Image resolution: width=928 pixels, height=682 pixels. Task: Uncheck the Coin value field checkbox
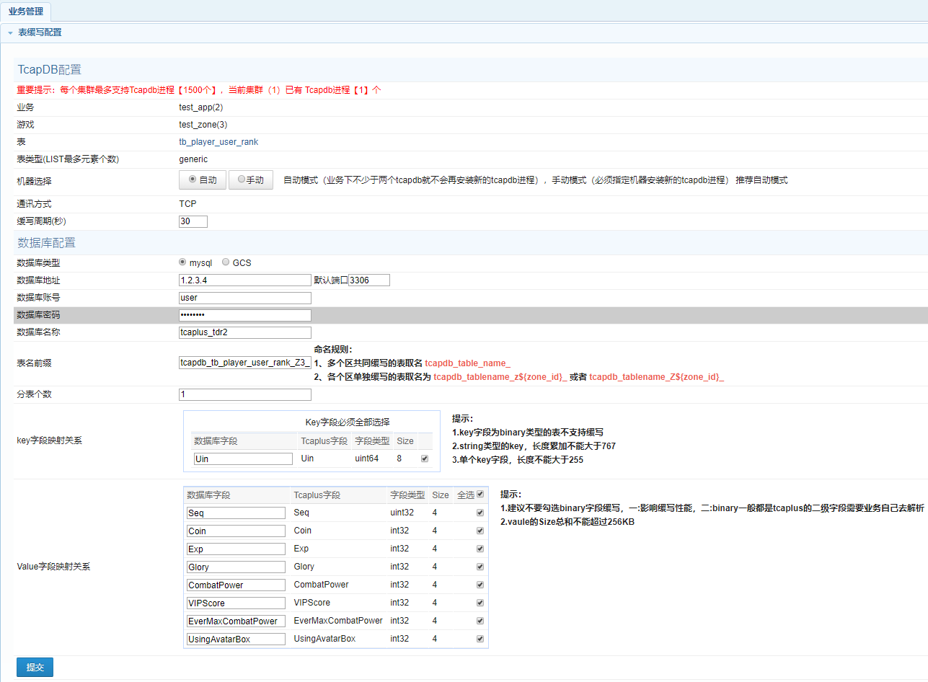[480, 531]
